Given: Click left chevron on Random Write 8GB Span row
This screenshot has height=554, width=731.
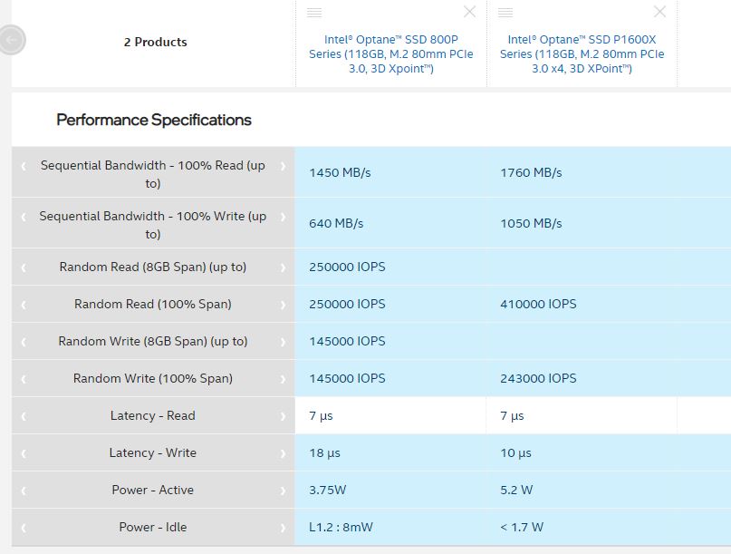Looking at the screenshot, I should [x=24, y=342].
